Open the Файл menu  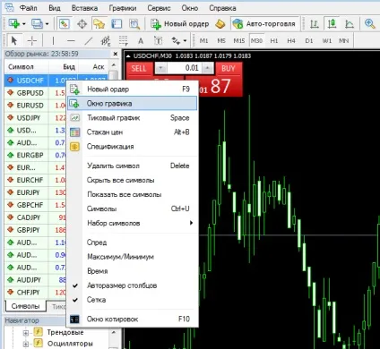tap(28, 8)
